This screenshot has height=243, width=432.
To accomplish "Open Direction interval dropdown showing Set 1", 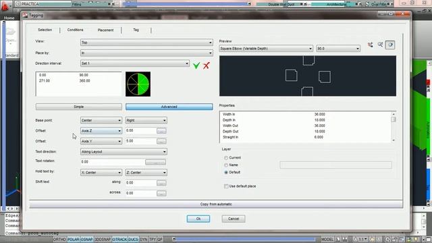I will (135, 63).
